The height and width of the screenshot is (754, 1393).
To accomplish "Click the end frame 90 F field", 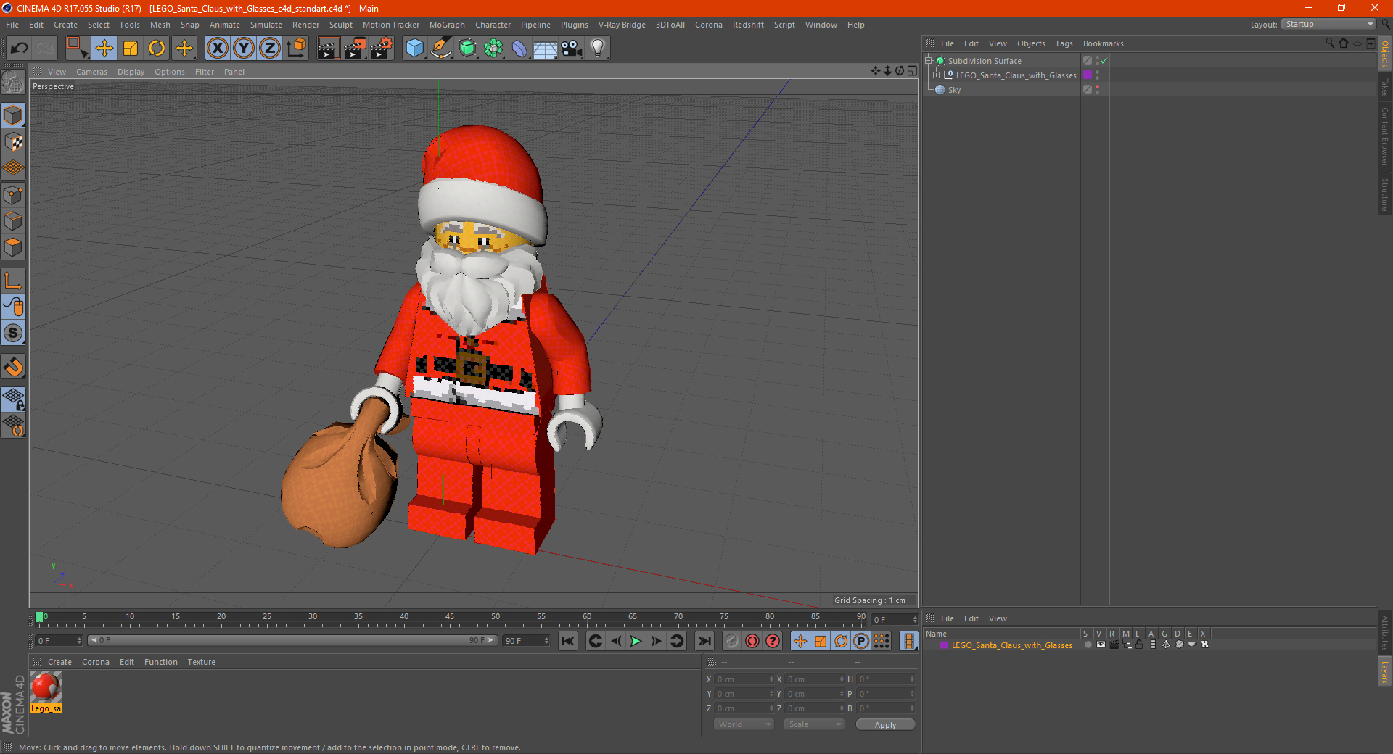I will [527, 641].
